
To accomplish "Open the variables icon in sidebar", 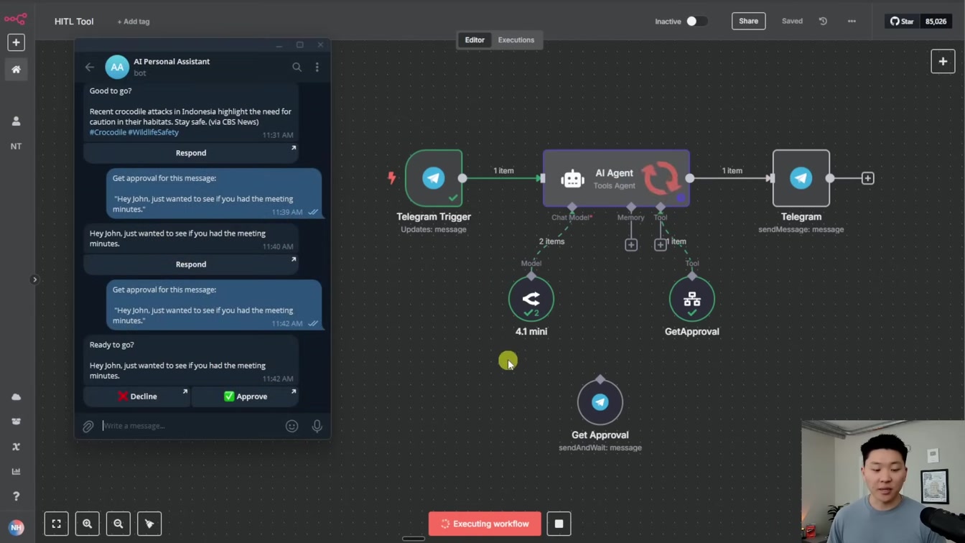I will click(16, 446).
